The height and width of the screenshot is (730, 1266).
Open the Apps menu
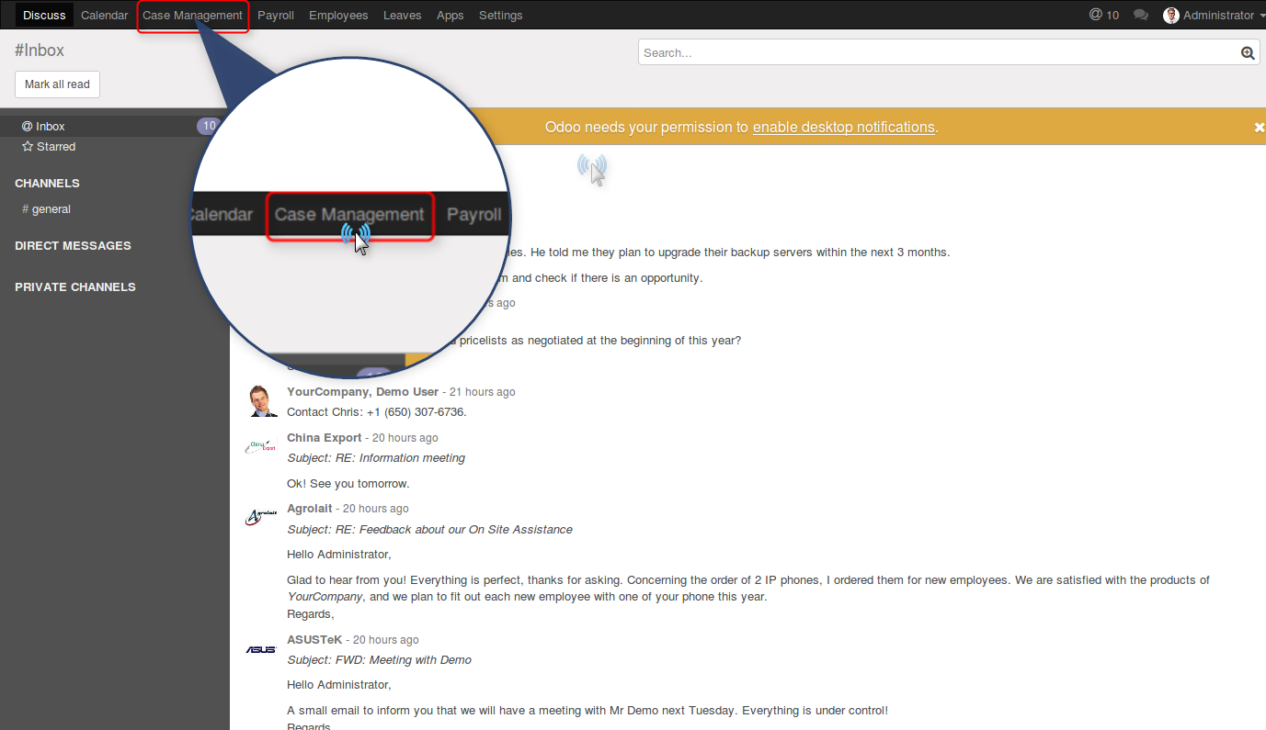(x=451, y=15)
